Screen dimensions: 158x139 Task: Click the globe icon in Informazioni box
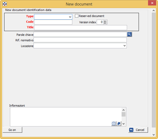[x=114, y=124]
